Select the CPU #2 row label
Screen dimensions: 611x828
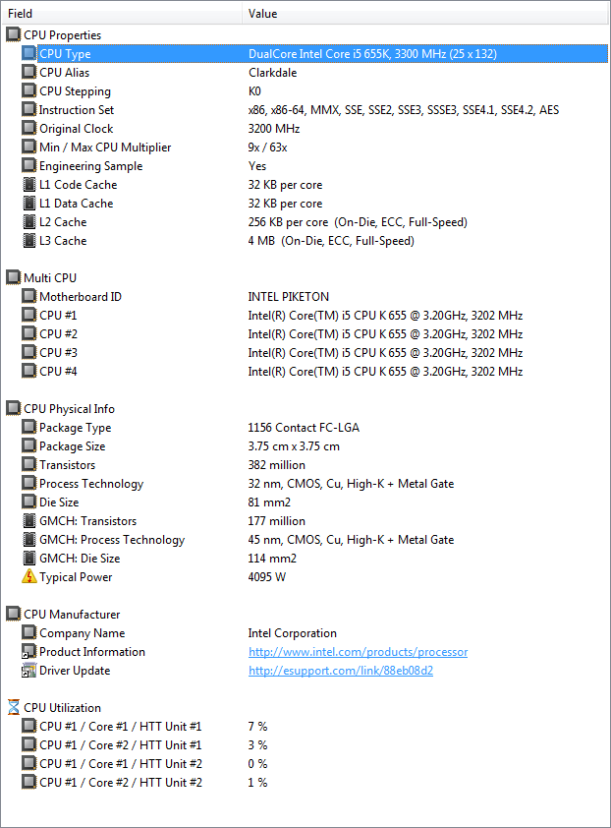coord(58,333)
